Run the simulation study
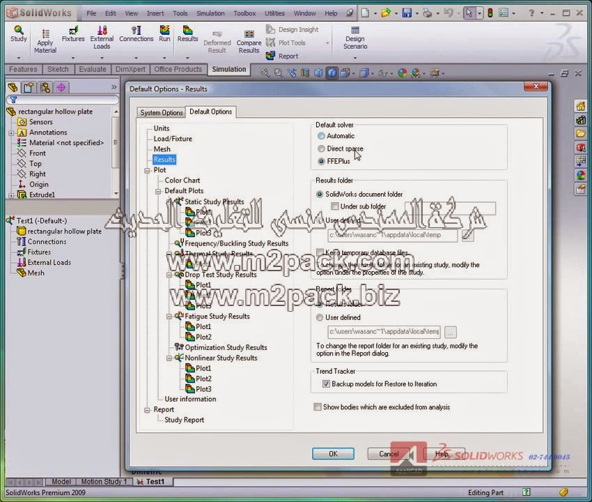 (164, 33)
